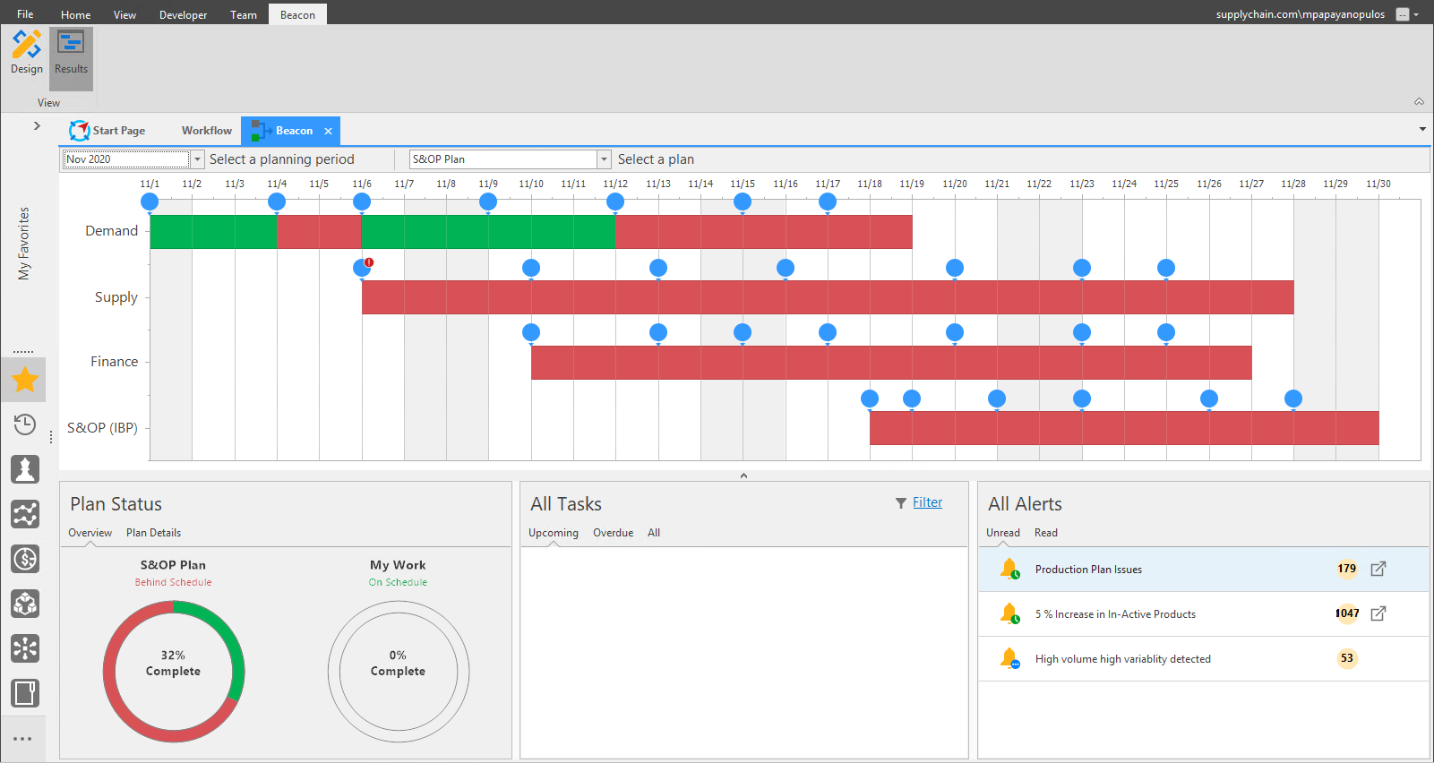
Task: Click the Filter link in All Tasks
Action: tap(927, 502)
